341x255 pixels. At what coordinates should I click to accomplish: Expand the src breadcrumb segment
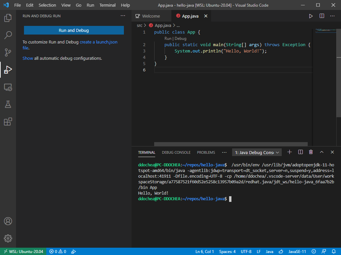[140, 25]
